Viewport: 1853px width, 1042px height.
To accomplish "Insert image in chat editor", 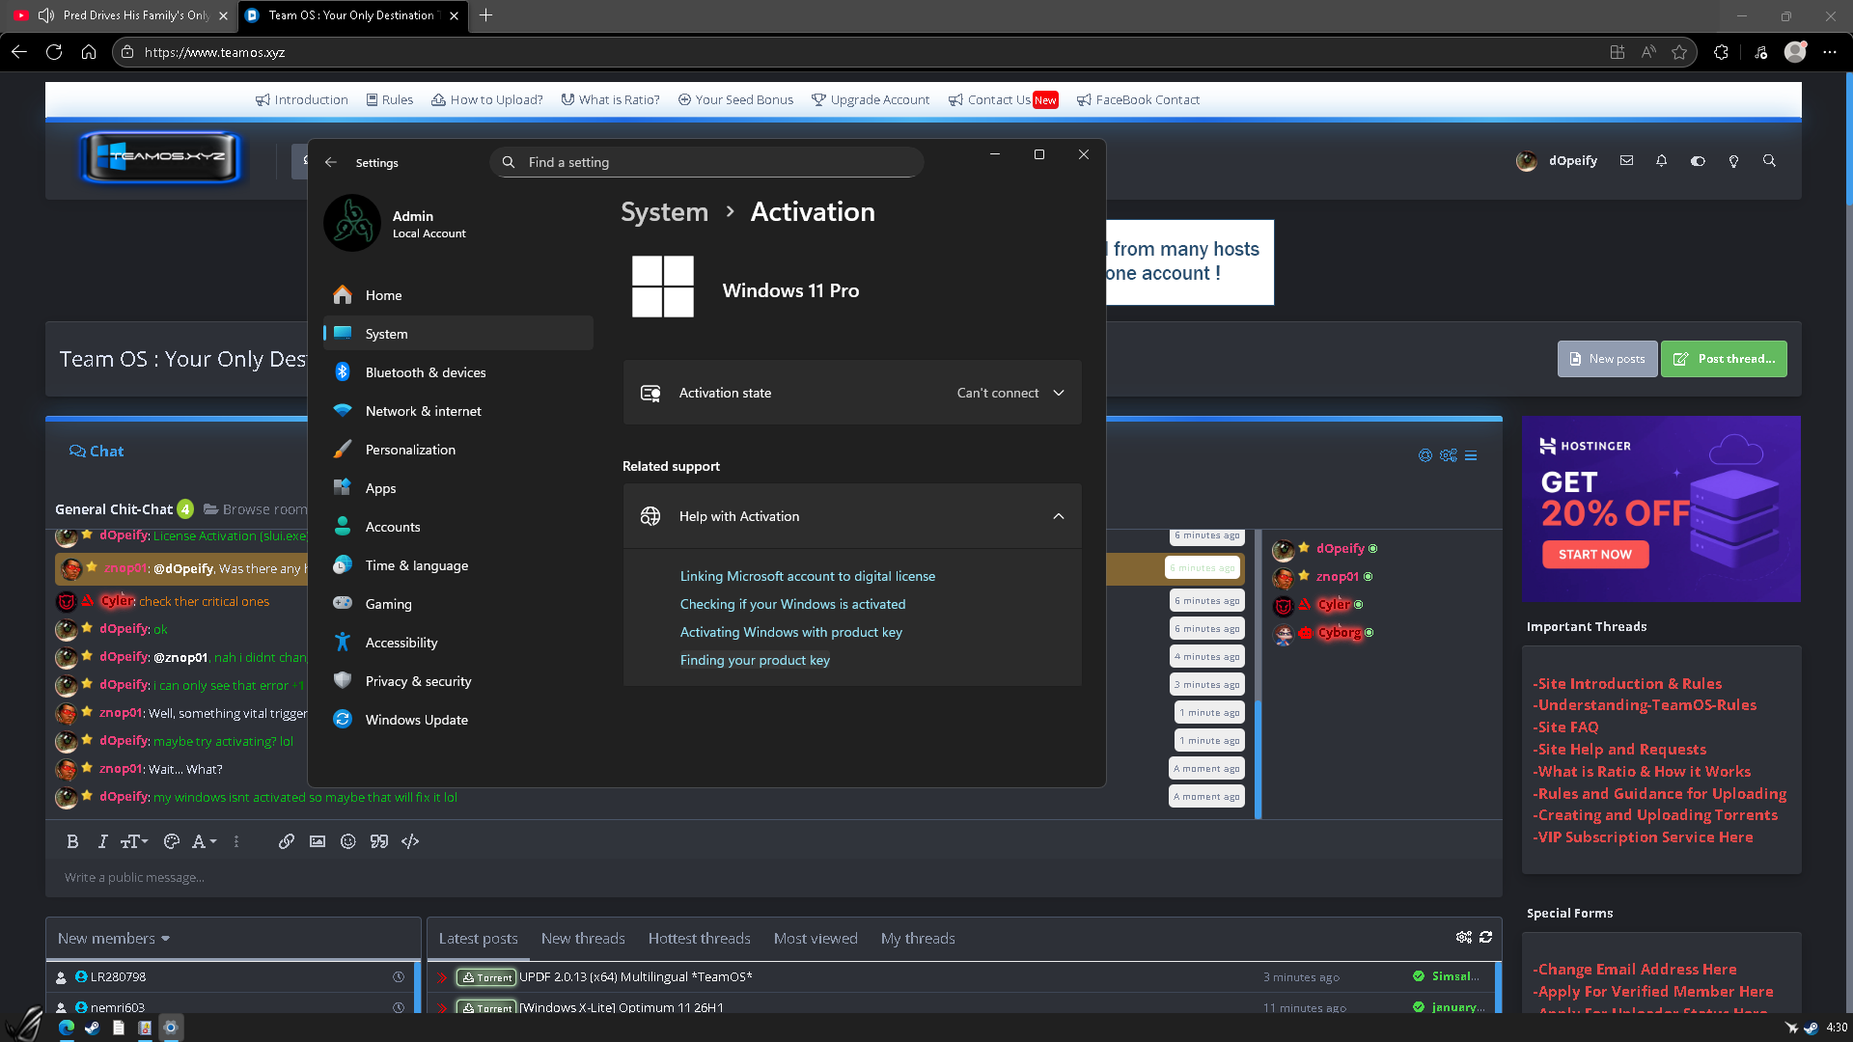I will pos(318,841).
